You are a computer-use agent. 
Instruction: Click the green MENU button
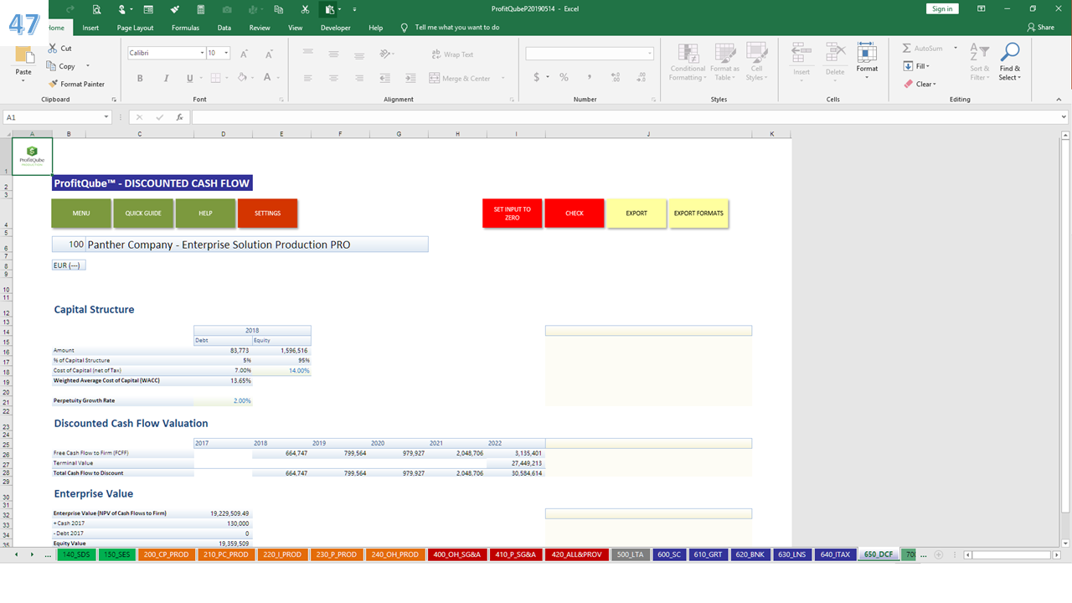click(x=81, y=214)
